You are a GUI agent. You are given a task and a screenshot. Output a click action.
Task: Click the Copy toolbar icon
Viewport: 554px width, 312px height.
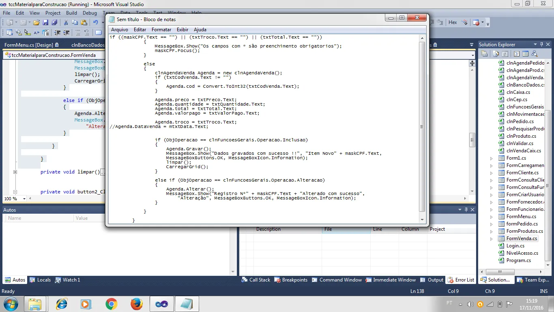tap(75, 23)
